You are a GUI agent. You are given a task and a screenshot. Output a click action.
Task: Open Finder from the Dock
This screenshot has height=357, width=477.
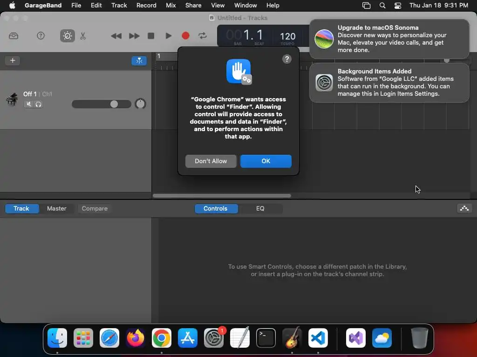click(x=57, y=338)
